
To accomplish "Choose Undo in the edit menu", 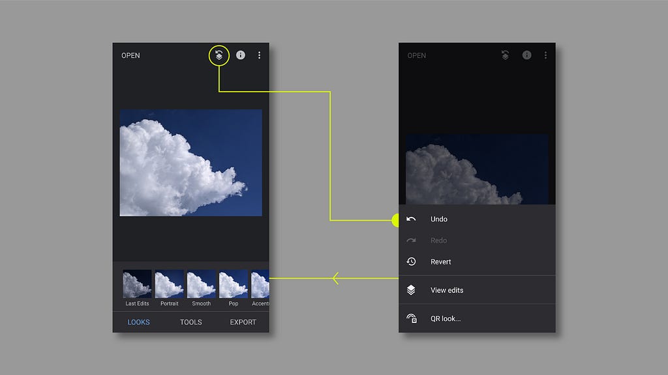I will point(477,219).
